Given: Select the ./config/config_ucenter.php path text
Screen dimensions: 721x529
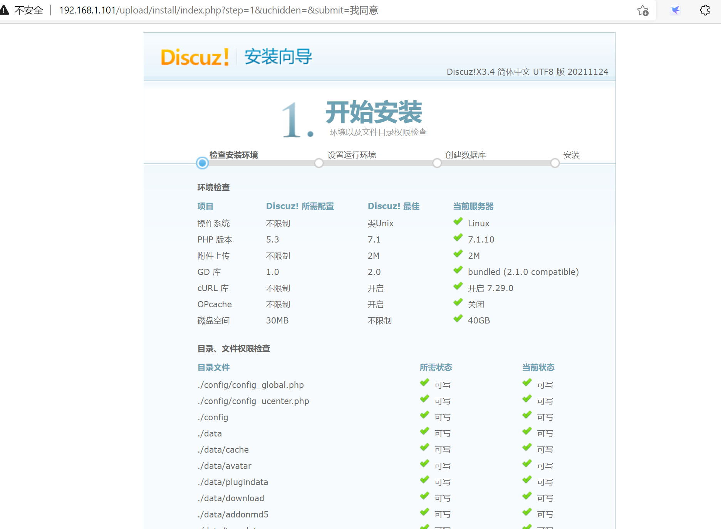Looking at the screenshot, I should [x=253, y=401].
